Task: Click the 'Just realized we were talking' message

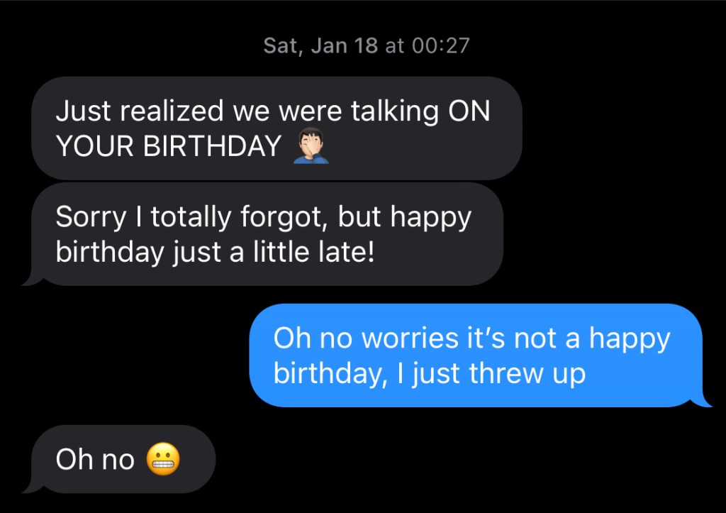Action: [277, 111]
